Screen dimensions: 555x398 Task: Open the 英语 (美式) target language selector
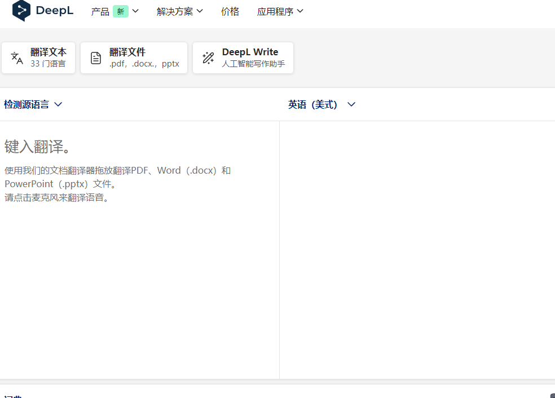point(321,104)
